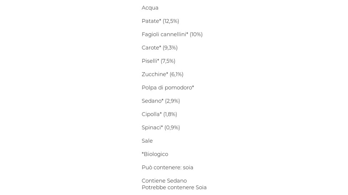Click the Cipolla* (1,8%) entry
The width and height of the screenshot is (348, 195).
159,114
